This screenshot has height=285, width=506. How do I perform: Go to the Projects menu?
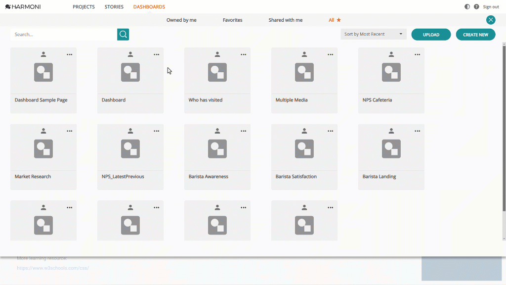(x=84, y=7)
